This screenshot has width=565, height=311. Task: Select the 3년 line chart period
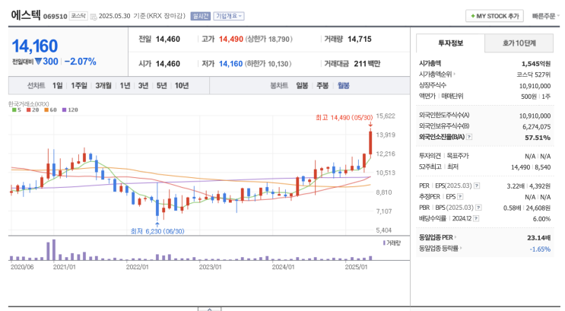click(143, 86)
